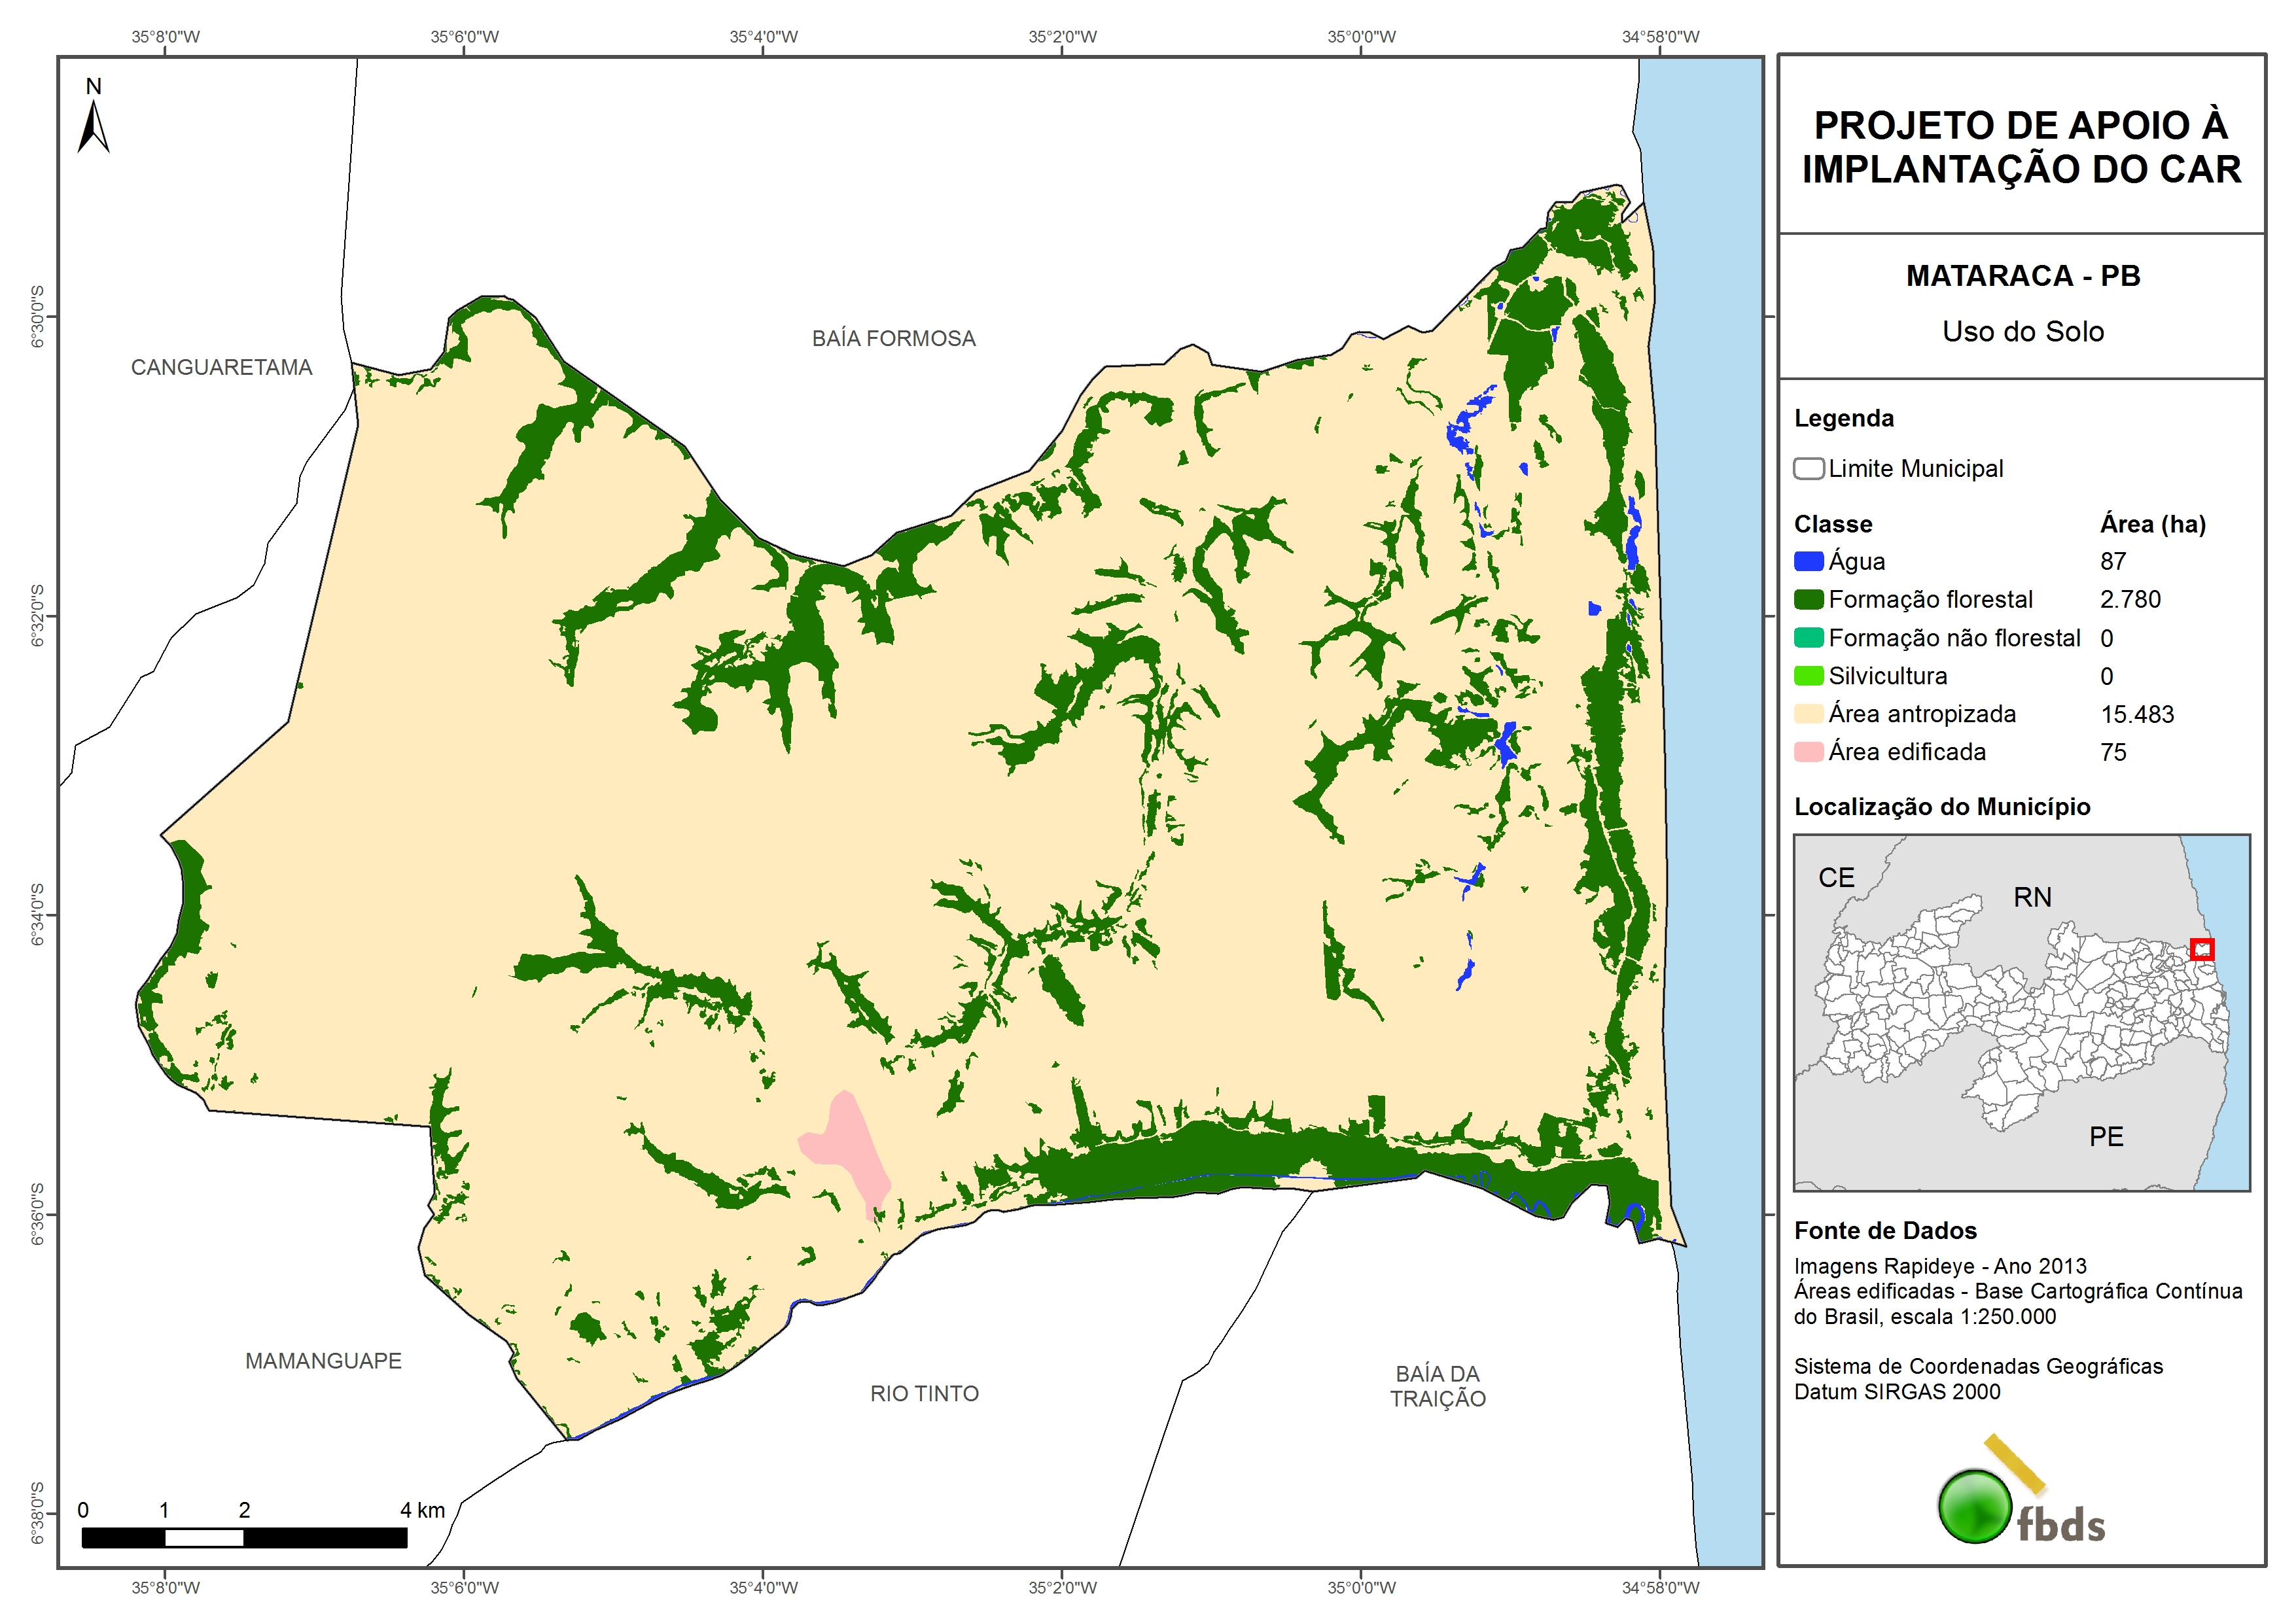Click the red locator square on inset map
The width and height of the screenshot is (2296, 1623).
[x=2202, y=948]
